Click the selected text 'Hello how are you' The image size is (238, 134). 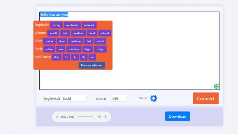click(54, 15)
